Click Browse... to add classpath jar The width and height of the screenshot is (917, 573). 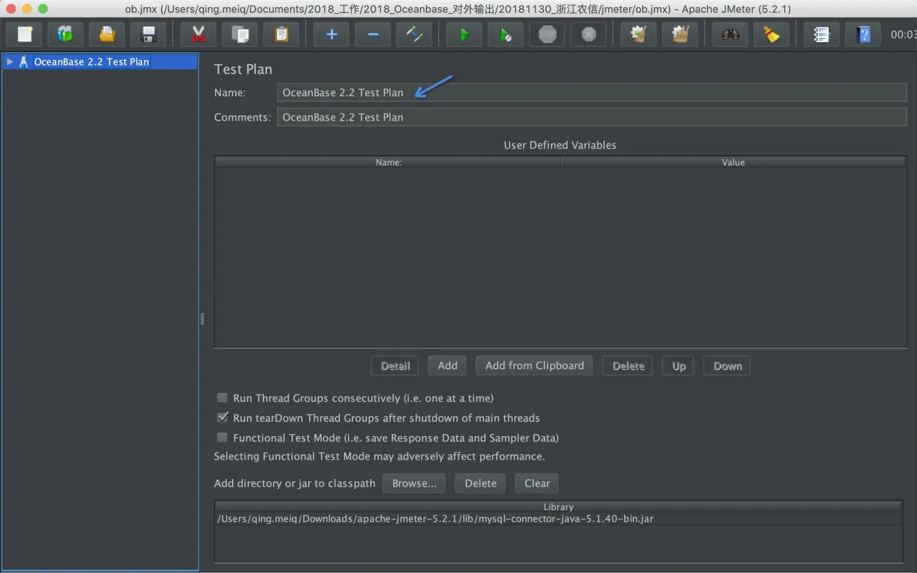coord(414,483)
